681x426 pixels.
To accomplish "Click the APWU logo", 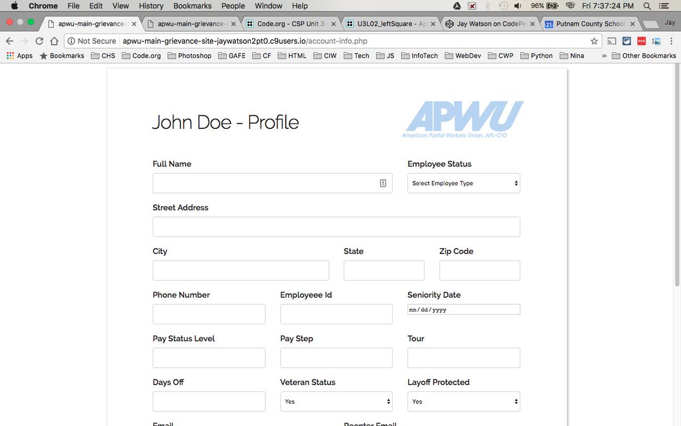I will pyautogui.click(x=464, y=120).
